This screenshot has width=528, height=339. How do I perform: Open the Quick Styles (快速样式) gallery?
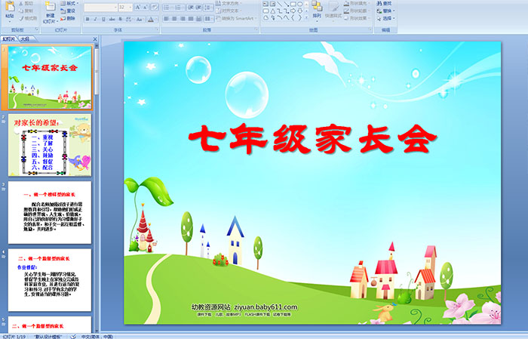pyautogui.click(x=333, y=10)
